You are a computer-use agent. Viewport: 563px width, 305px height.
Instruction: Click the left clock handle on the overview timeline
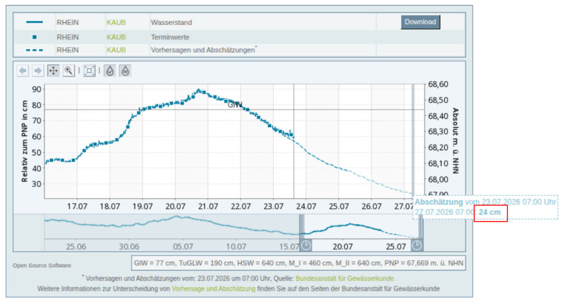(x=306, y=246)
